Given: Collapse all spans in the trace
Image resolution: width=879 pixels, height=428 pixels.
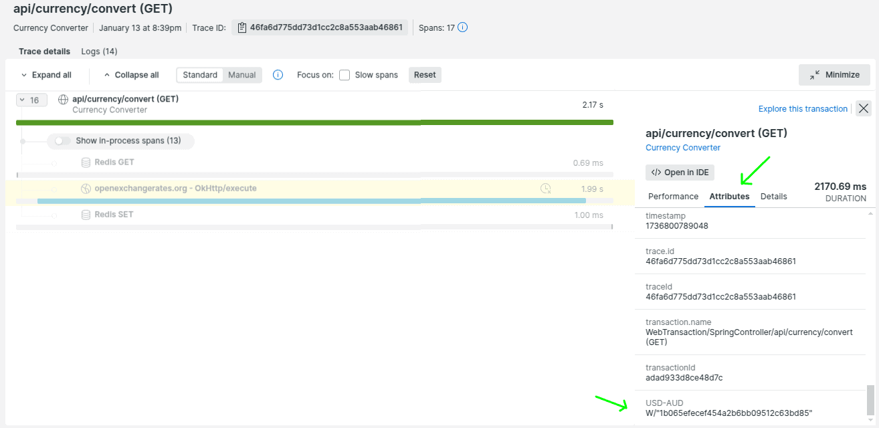Looking at the screenshot, I should point(132,75).
